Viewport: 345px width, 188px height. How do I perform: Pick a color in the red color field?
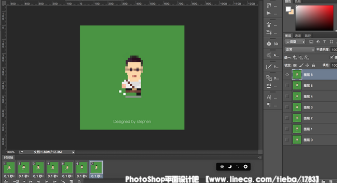pyautogui.click(x=314, y=18)
